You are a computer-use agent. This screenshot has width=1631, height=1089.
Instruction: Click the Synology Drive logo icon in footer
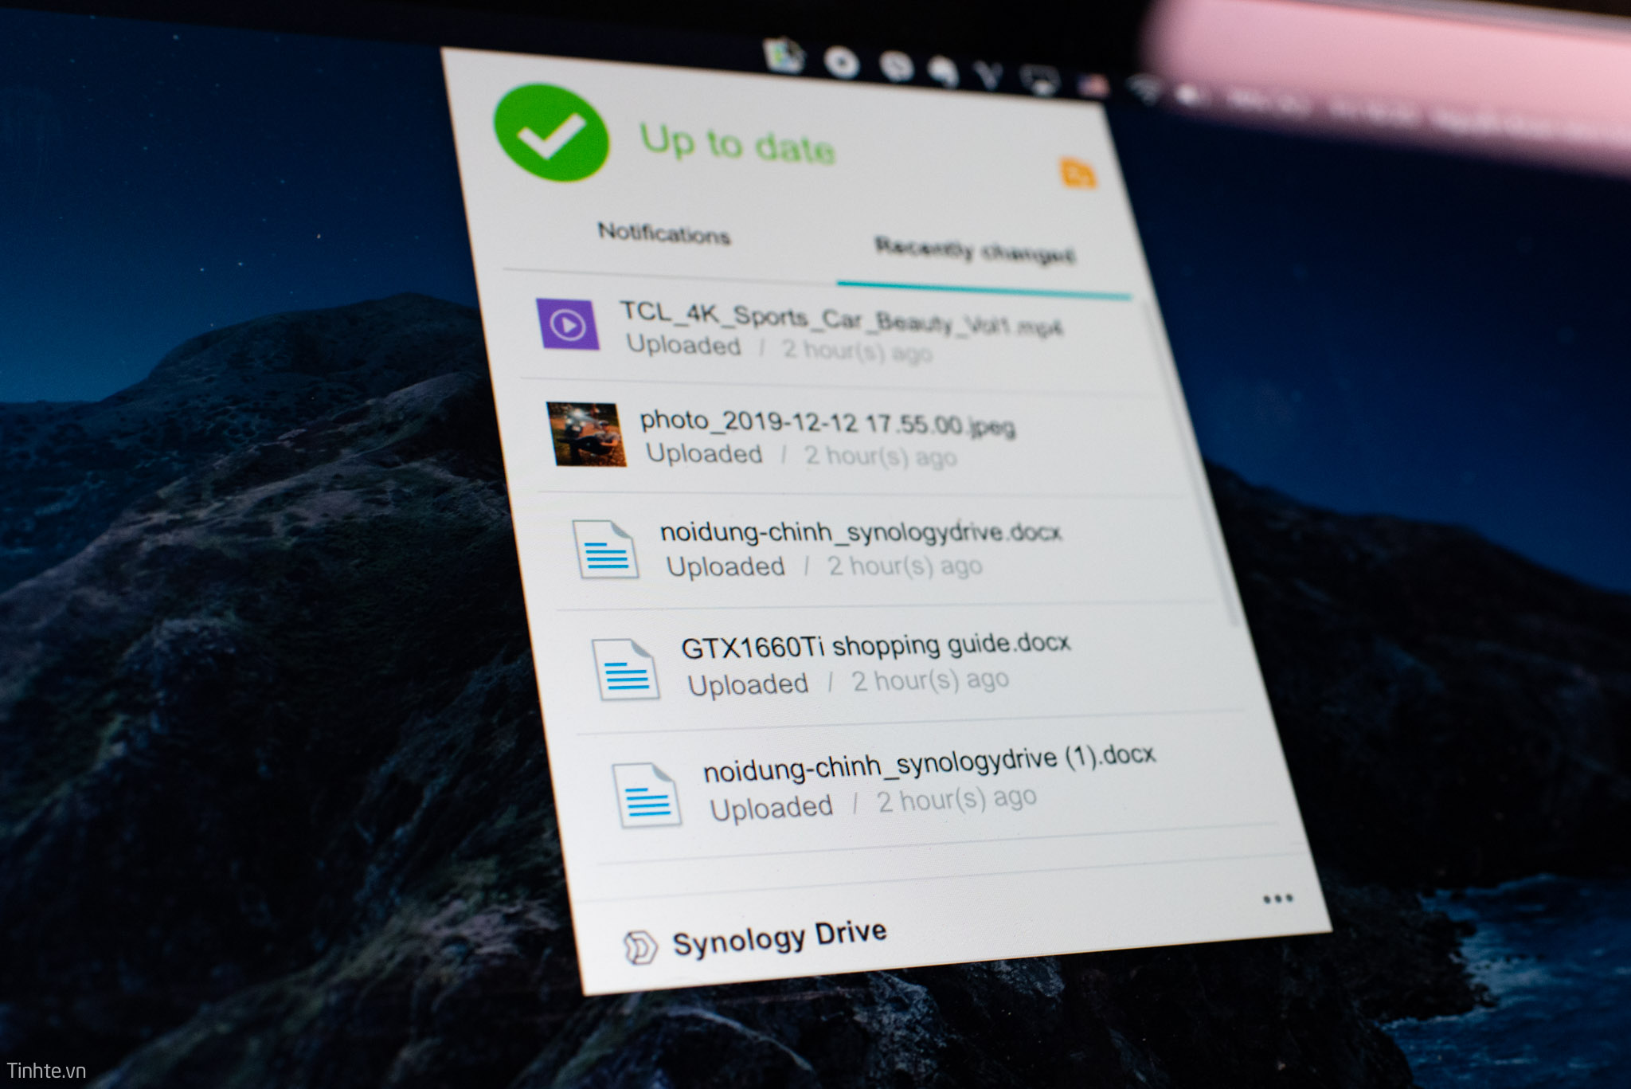coord(639,947)
